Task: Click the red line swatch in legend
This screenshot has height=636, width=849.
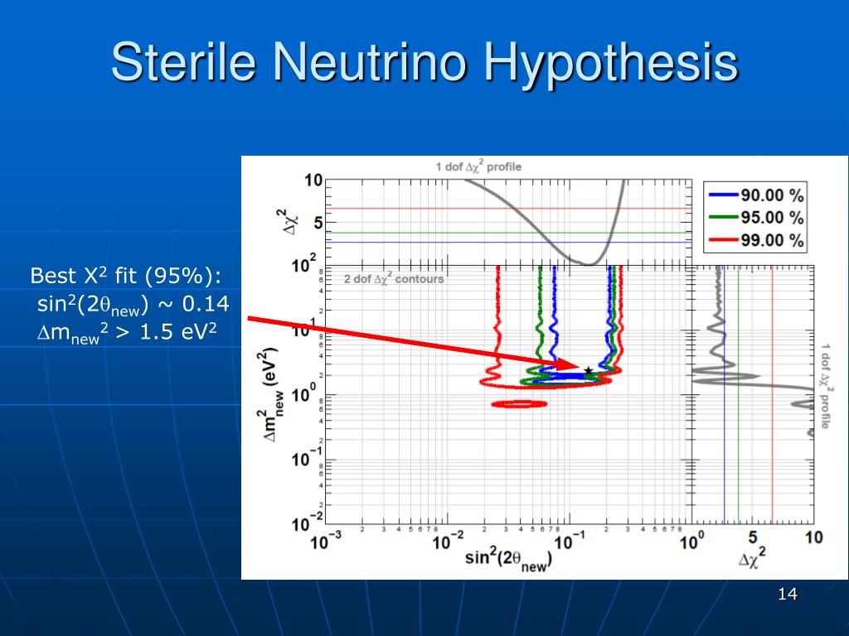Action: [x=723, y=239]
